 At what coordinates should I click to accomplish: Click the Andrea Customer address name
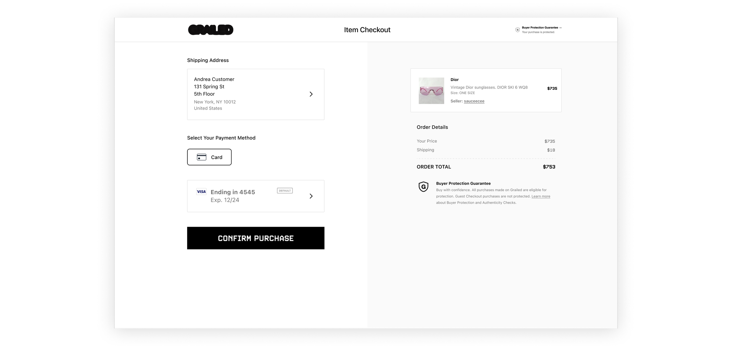pos(214,79)
